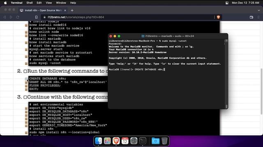
Task: Open the Edit menu
Action: pos(39,3)
